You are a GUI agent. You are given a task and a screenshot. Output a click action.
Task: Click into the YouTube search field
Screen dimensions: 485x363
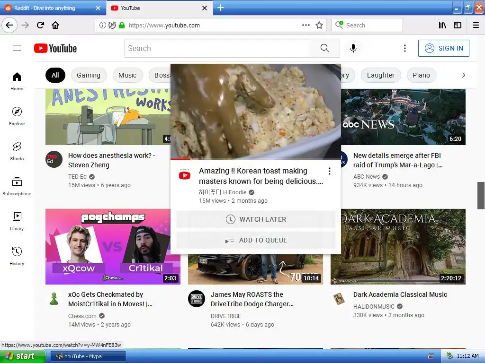point(217,48)
